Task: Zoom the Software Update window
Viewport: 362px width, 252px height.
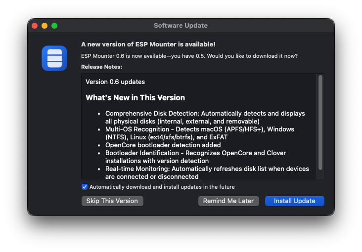Action: tap(54, 26)
